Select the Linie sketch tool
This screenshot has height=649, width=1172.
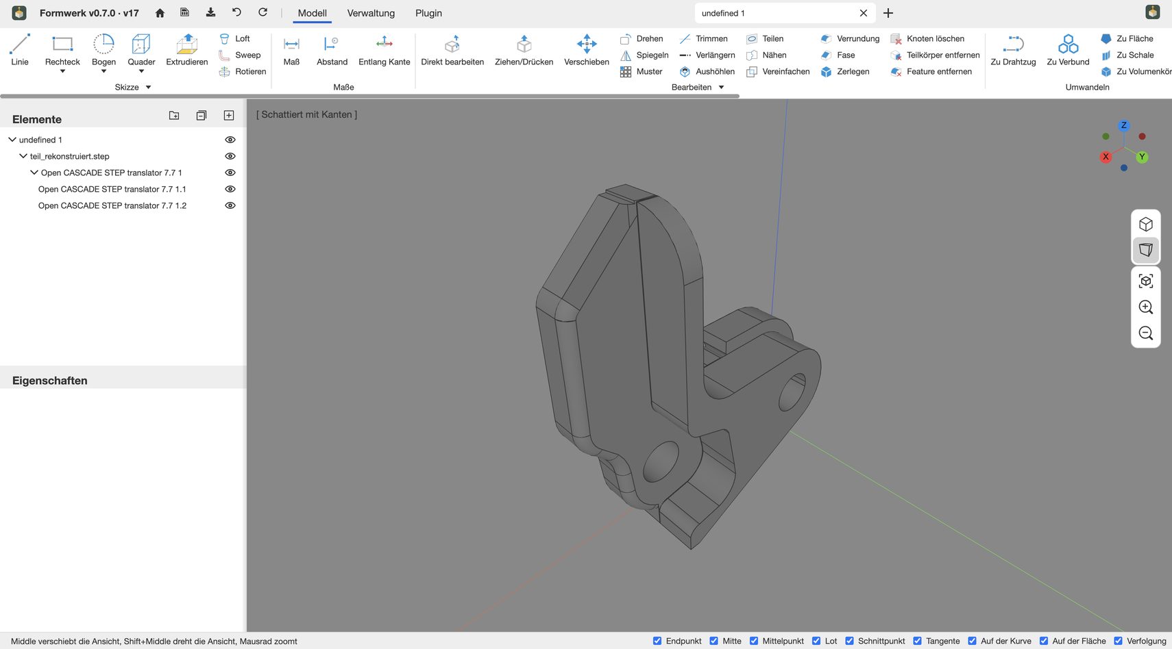tap(20, 50)
